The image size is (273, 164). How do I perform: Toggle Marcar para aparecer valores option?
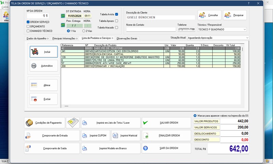[195, 115]
